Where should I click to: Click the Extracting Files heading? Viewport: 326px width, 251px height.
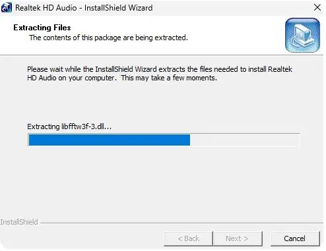42,28
